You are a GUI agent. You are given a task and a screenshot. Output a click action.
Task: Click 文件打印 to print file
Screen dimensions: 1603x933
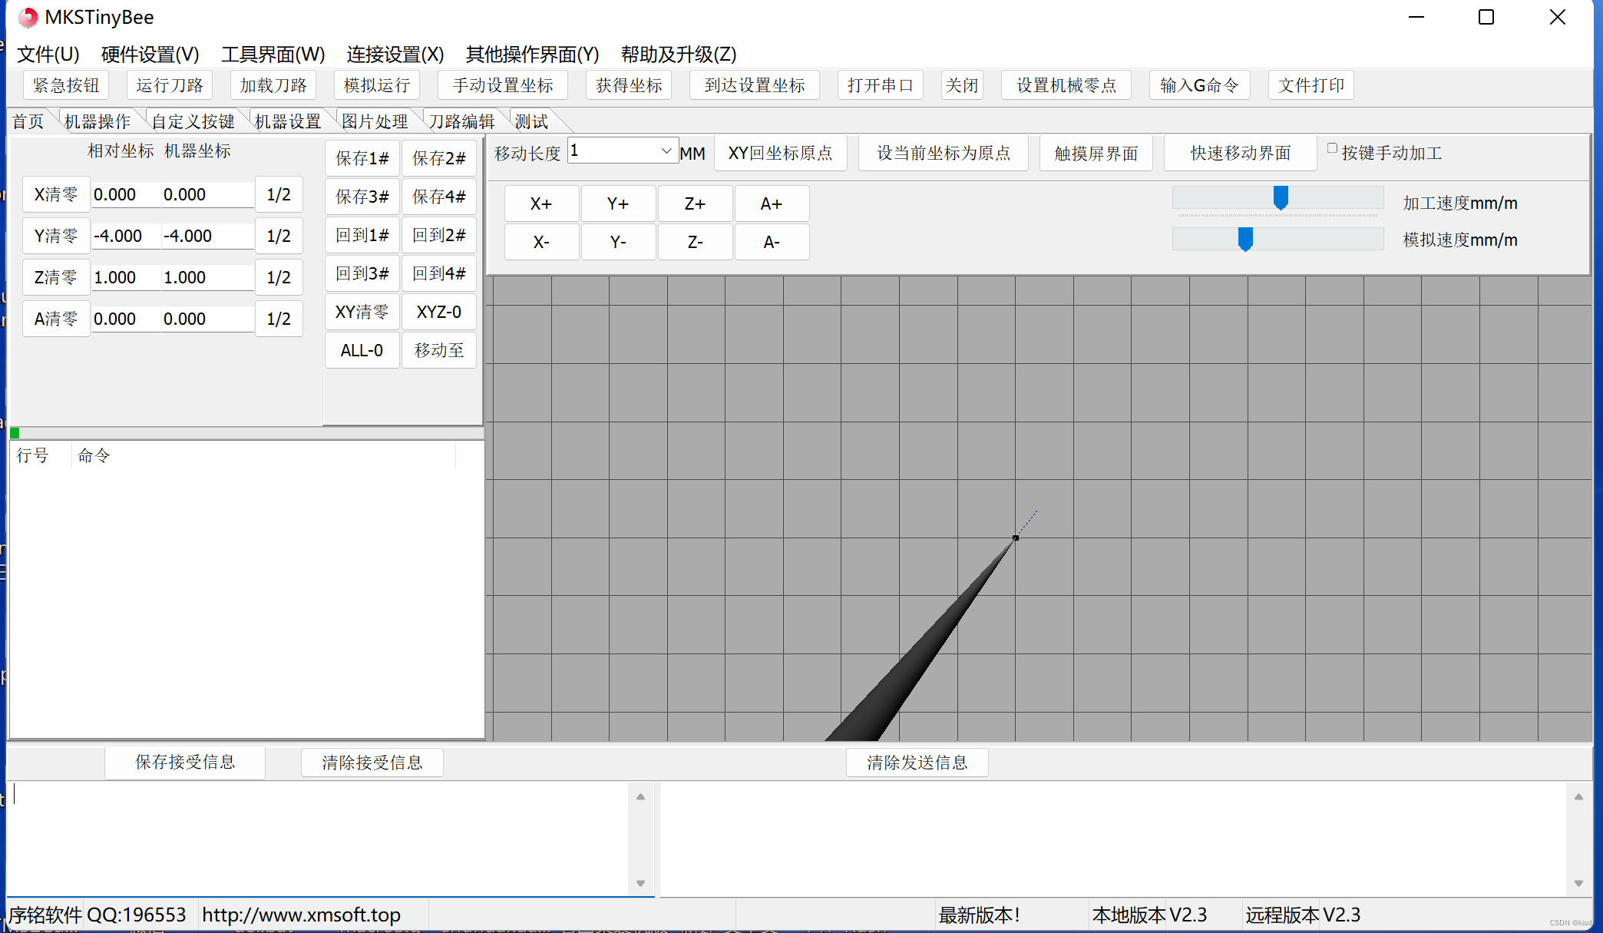pos(1310,85)
